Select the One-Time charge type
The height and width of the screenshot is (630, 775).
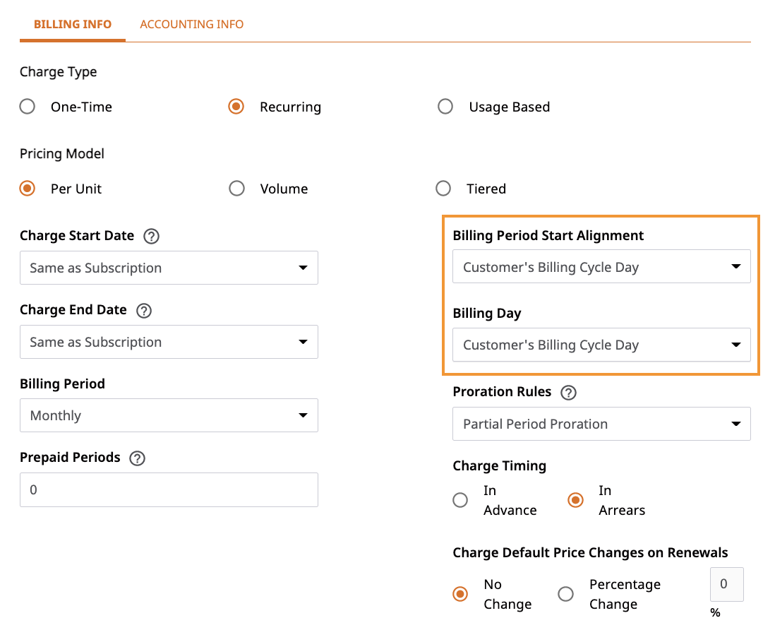28,107
